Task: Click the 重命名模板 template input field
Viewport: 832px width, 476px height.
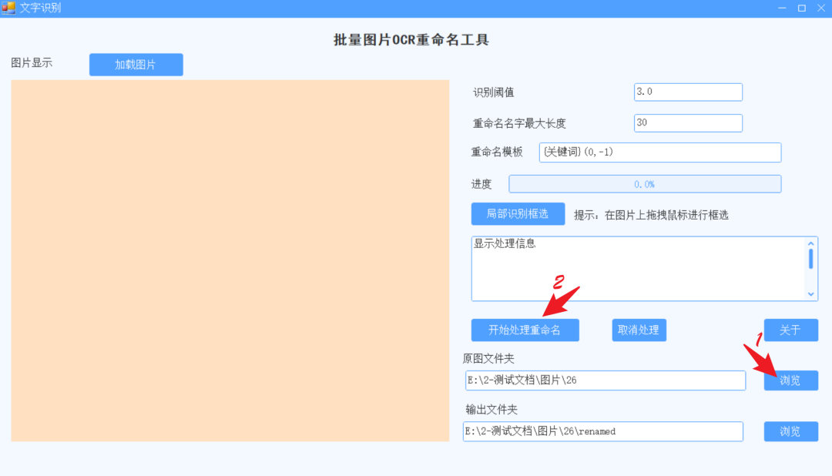Action: click(659, 152)
